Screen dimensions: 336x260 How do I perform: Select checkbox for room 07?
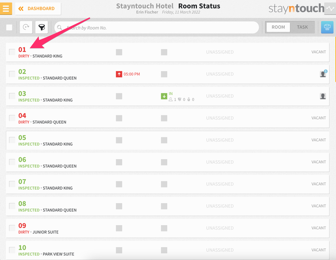click(x=12, y=184)
